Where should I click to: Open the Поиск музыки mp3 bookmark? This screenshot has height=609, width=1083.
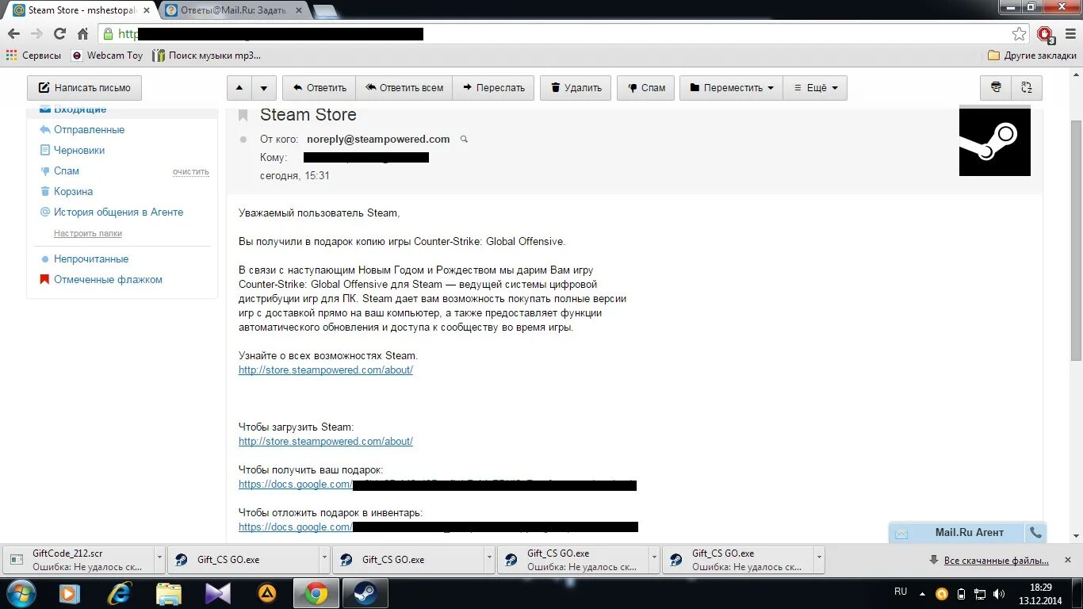(207, 56)
